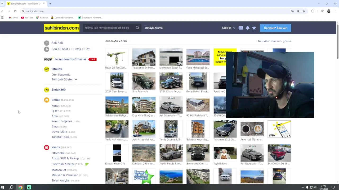The height and width of the screenshot is (190, 339).
Task: Open ilanım burada yer alsın star thumbnail
Action: [x=144, y=176]
